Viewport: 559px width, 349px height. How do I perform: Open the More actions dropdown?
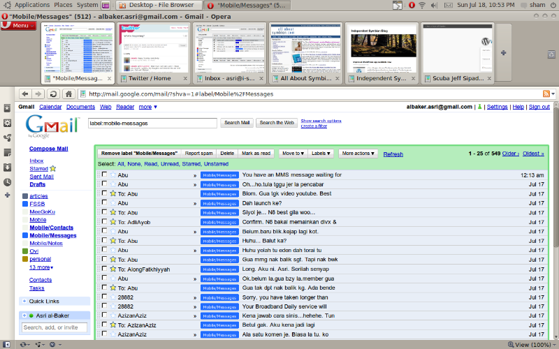click(358, 153)
